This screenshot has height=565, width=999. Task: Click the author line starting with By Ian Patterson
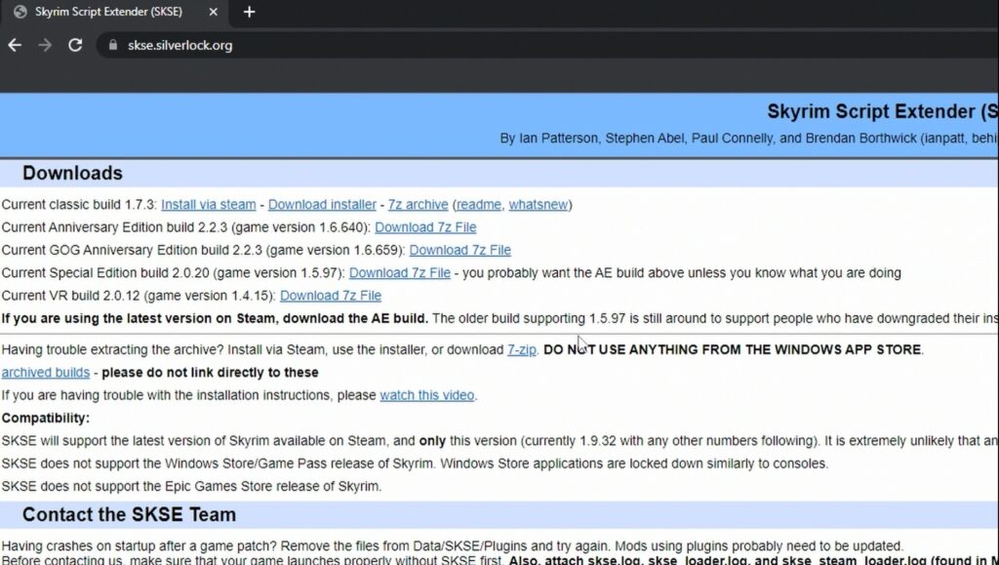[x=749, y=139]
